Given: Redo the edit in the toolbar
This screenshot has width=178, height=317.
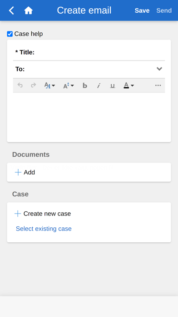Looking at the screenshot, I should click(34, 85).
